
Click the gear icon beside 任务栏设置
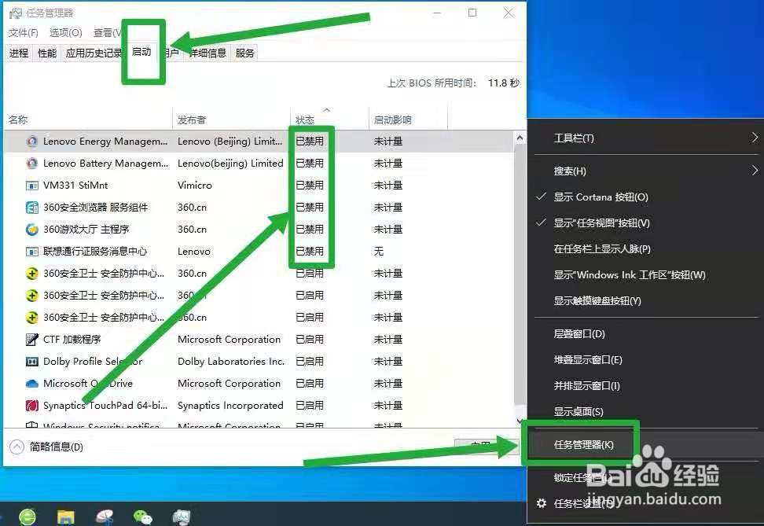pyautogui.click(x=542, y=503)
